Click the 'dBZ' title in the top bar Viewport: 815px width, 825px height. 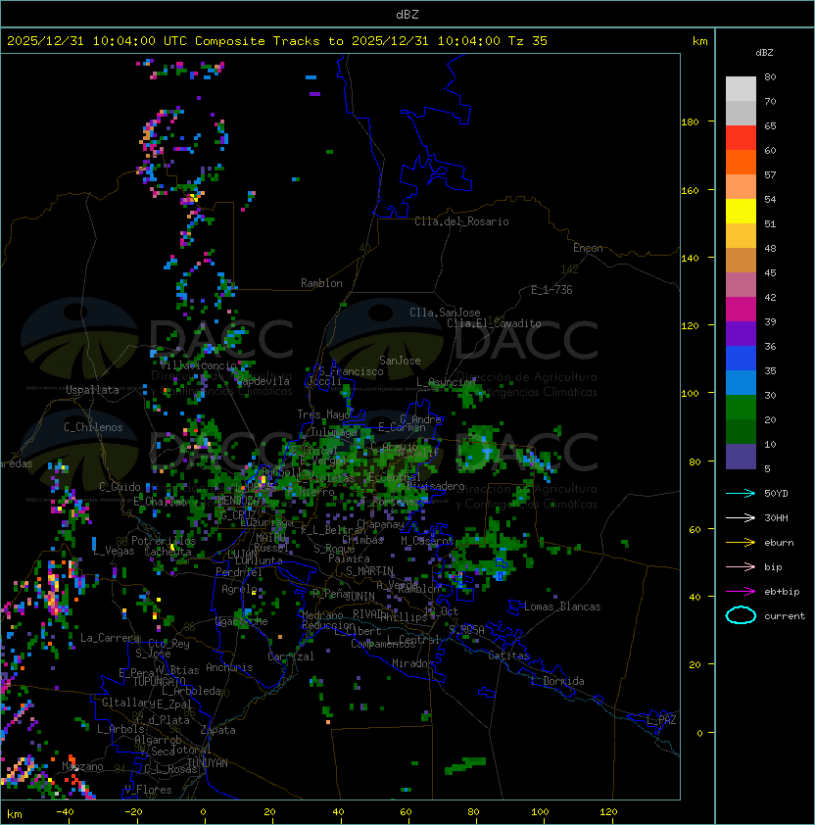407,14
